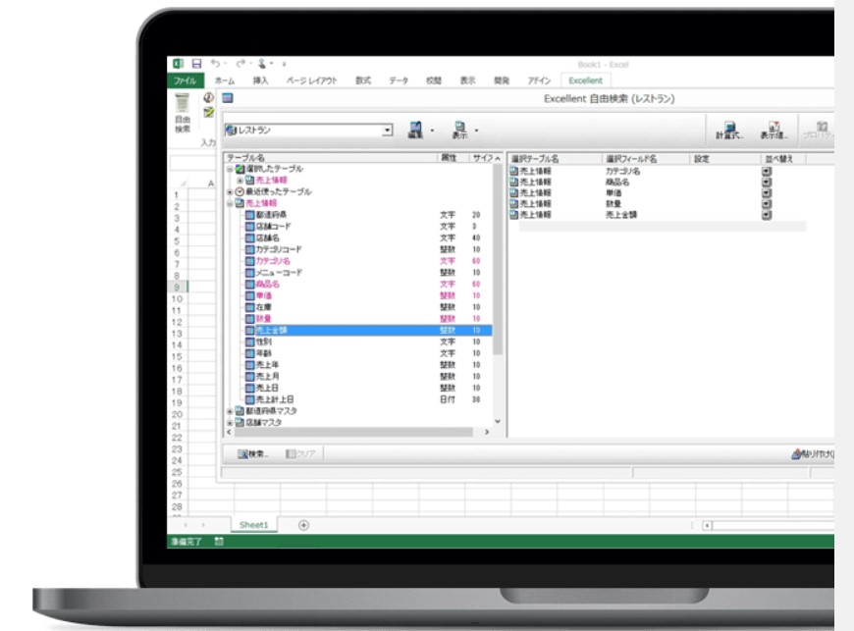
Task: Click the 自由検索 ribbon icon
Action: [182, 113]
